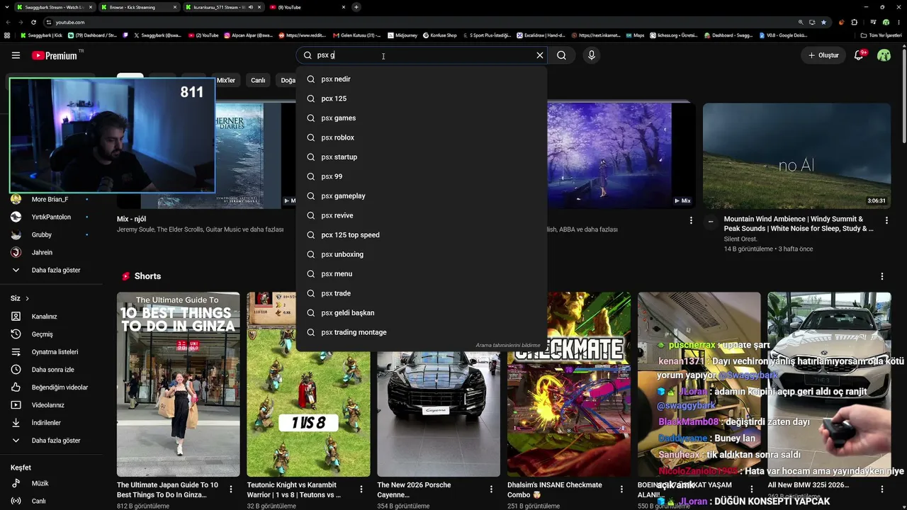Reload the page in the browser toolbar
Image resolution: width=907 pixels, height=510 pixels.
tap(33, 22)
